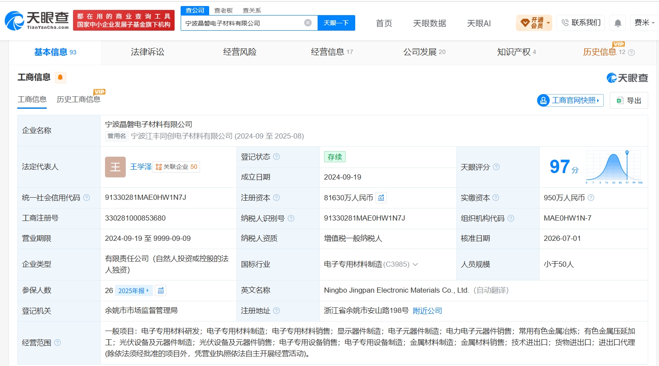Click help icon beside 注册地址

tap(277, 311)
